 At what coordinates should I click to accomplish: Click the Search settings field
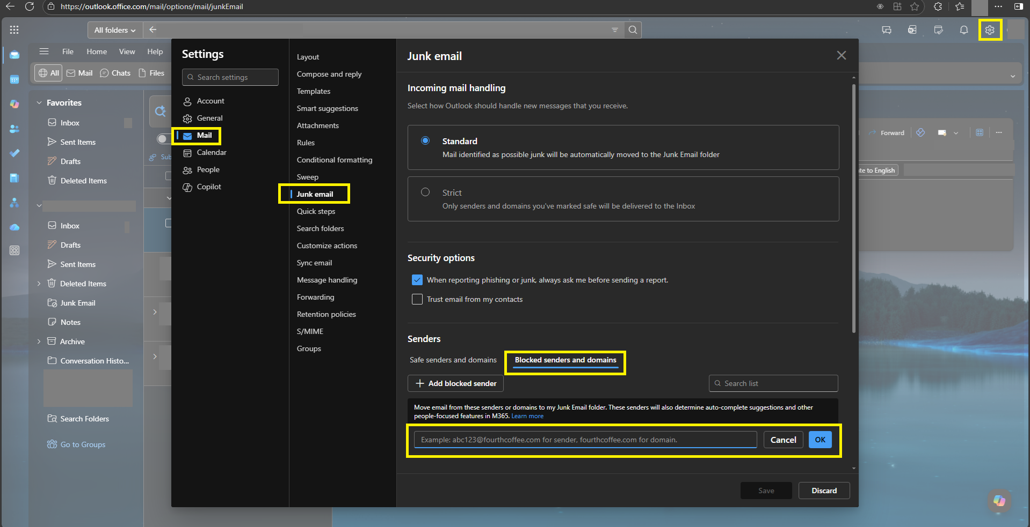click(x=230, y=77)
